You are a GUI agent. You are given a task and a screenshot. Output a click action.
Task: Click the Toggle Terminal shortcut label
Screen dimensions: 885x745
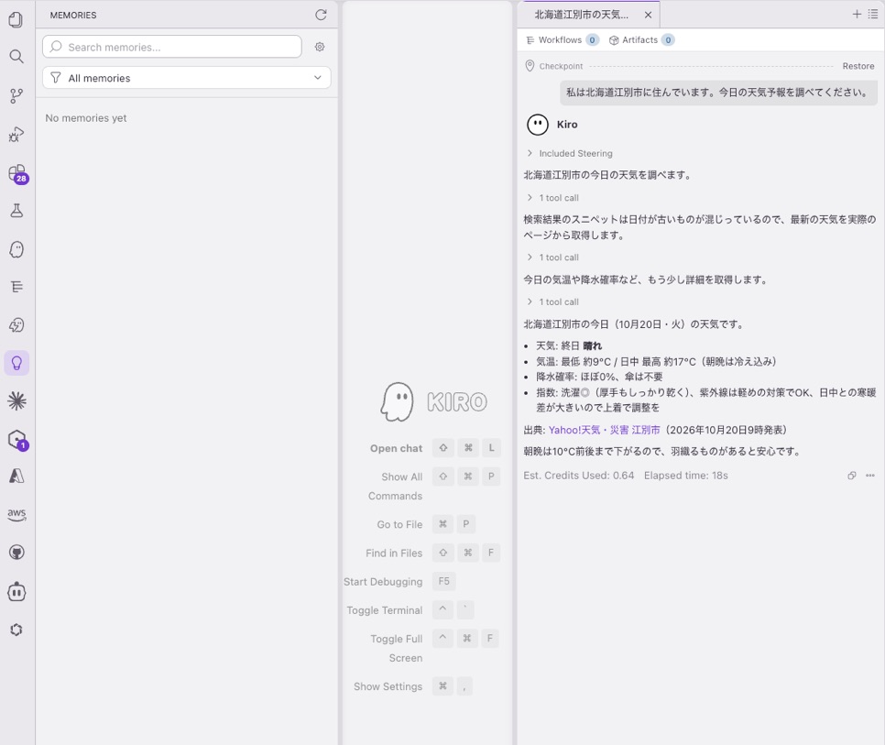[x=385, y=610]
